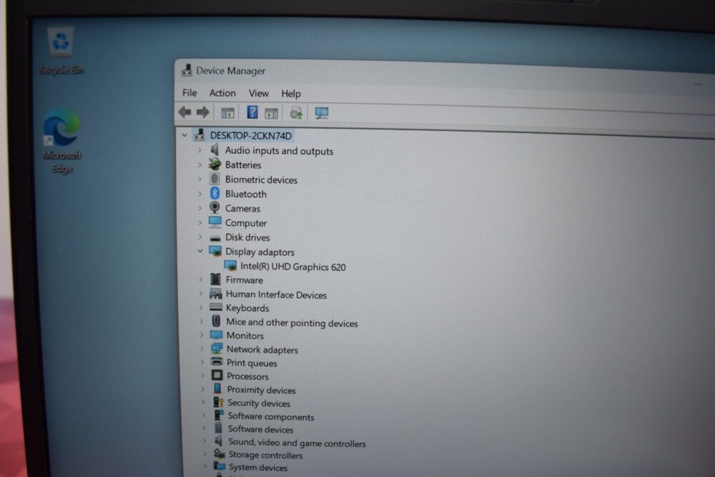This screenshot has height=477, width=715.
Task: Expand the Bluetooth chevron
Action: pyautogui.click(x=199, y=193)
